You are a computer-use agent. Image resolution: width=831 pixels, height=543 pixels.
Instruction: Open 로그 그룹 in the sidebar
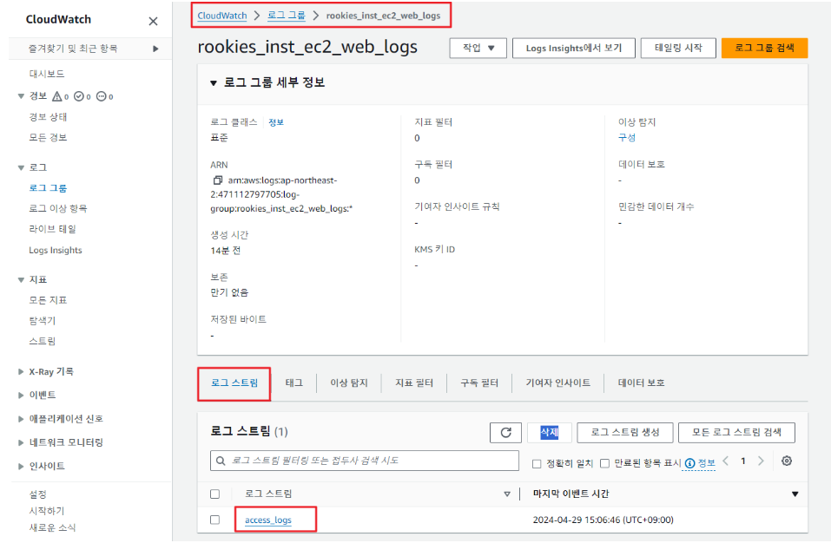(48, 188)
